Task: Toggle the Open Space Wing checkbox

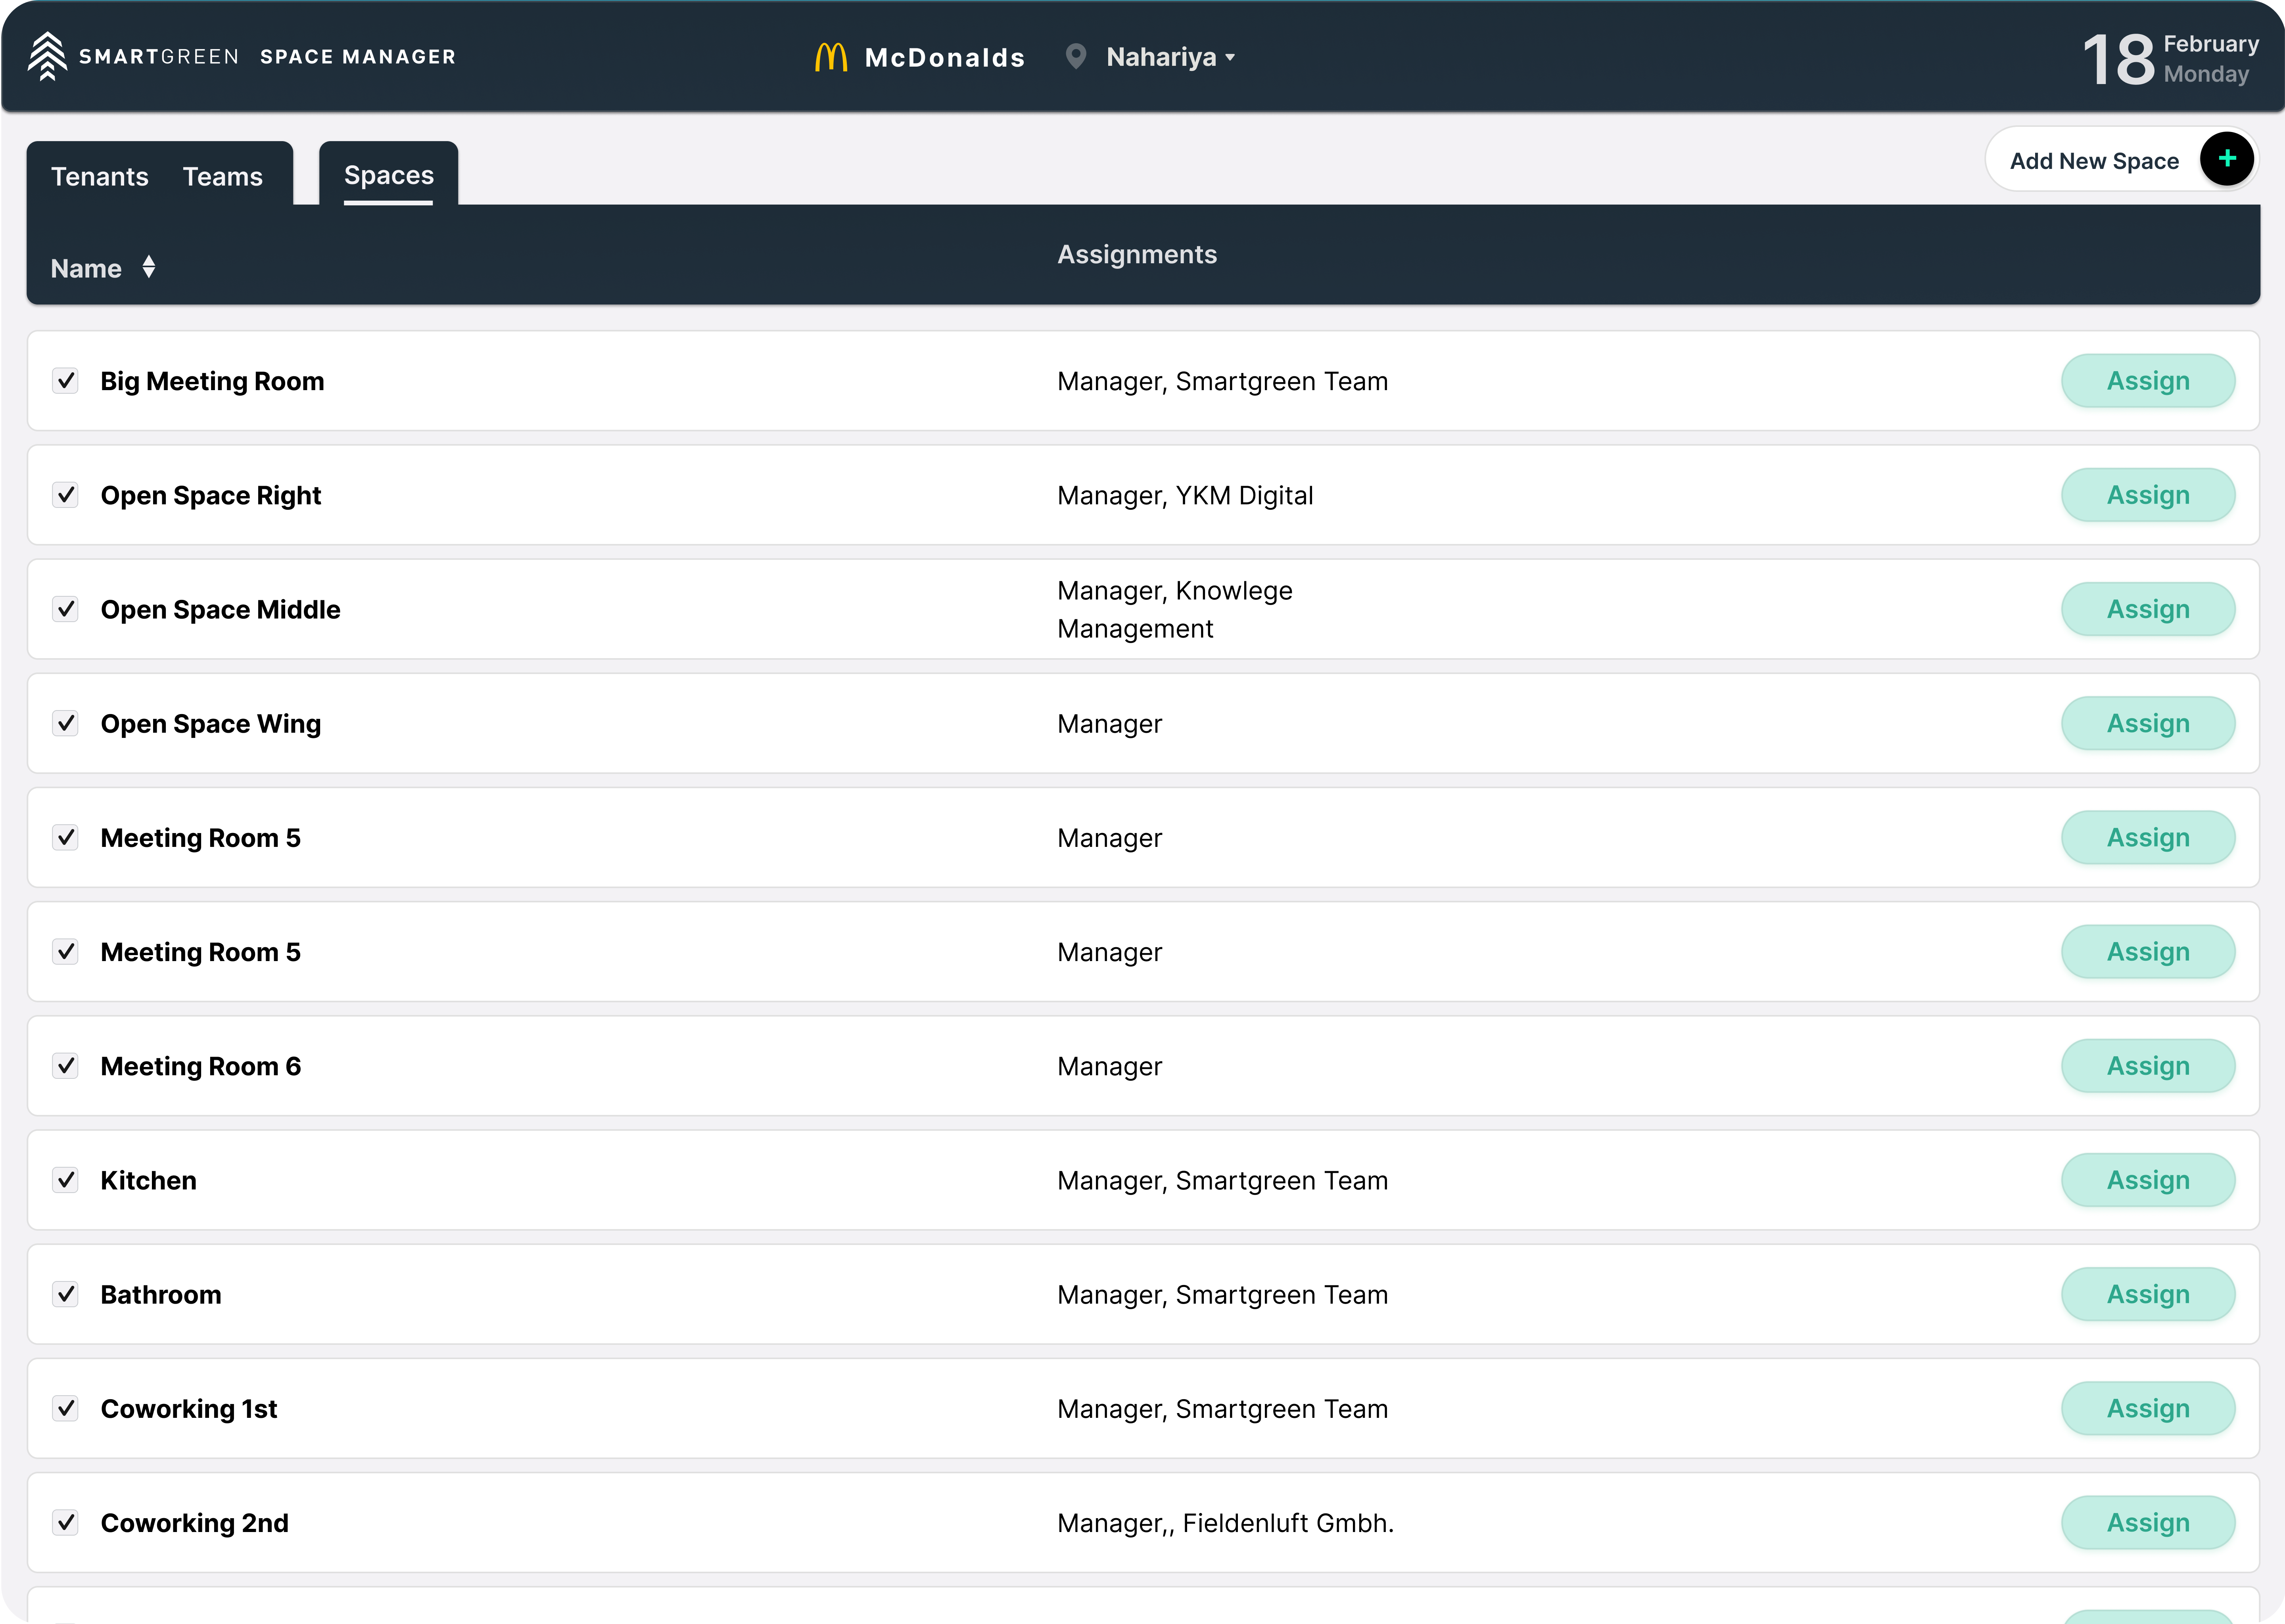Action: click(66, 723)
